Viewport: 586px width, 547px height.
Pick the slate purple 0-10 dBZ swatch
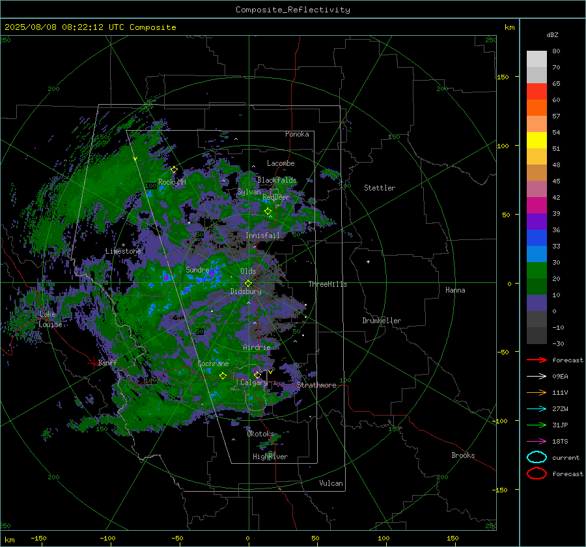pos(537,303)
